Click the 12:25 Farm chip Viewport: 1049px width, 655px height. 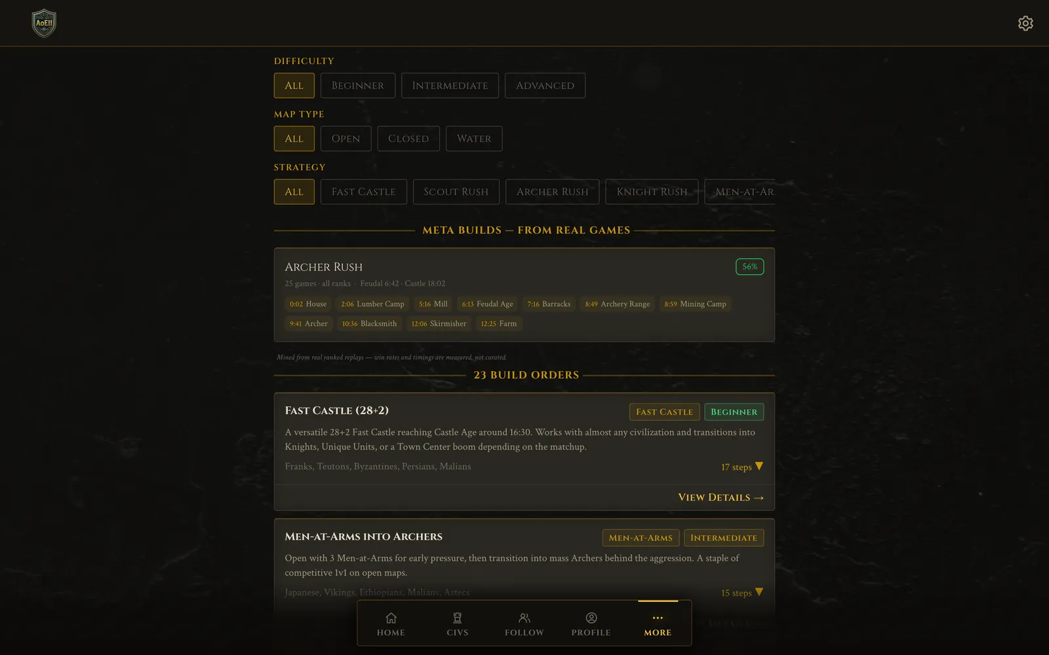point(498,324)
